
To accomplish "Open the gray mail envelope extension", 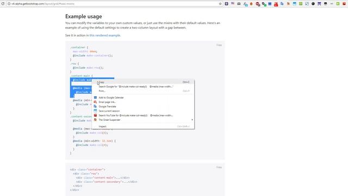I will pyautogui.click(x=239, y=4).
